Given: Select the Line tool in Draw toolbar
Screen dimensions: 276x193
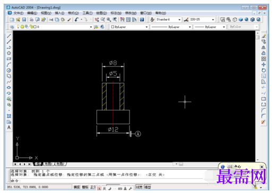Looking at the screenshot, I should pyautogui.click(x=9, y=36).
